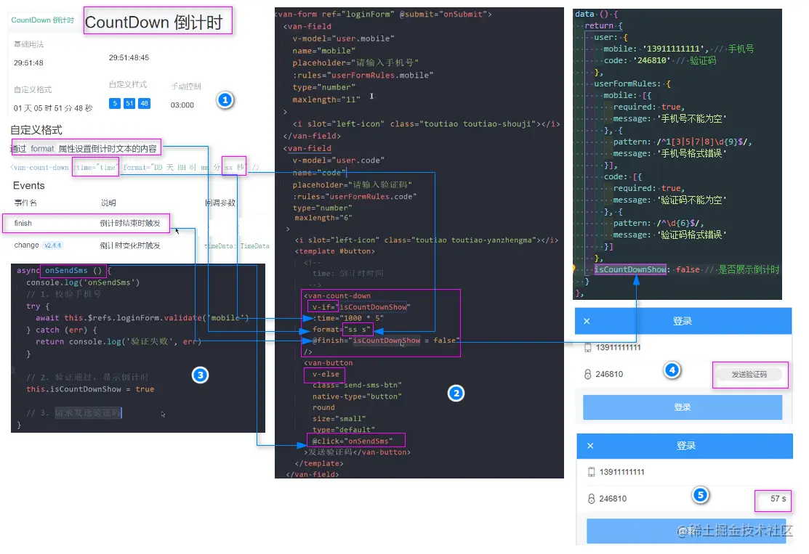Viewport: 809px width, 554px height.
Task: Click the blue countdown block showing 5
Action: [115, 103]
